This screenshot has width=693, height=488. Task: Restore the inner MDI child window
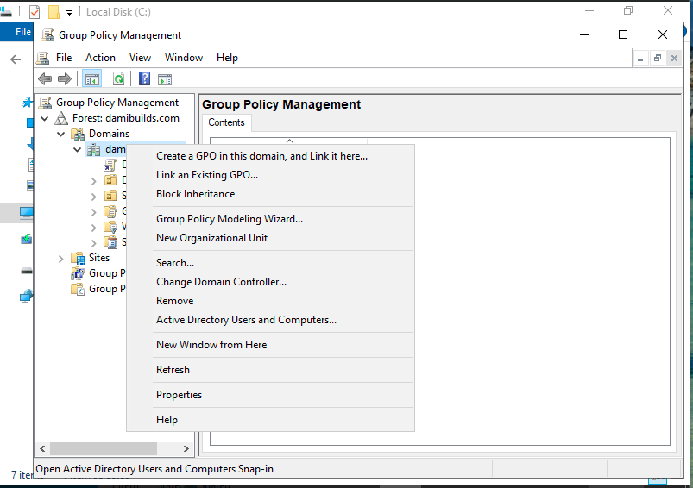pos(658,59)
